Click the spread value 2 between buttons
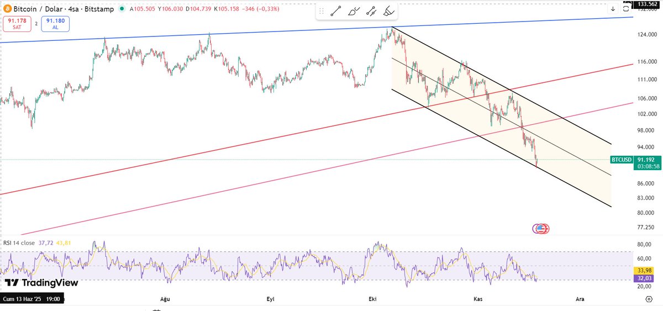The image size is (663, 311). pyautogui.click(x=36, y=24)
